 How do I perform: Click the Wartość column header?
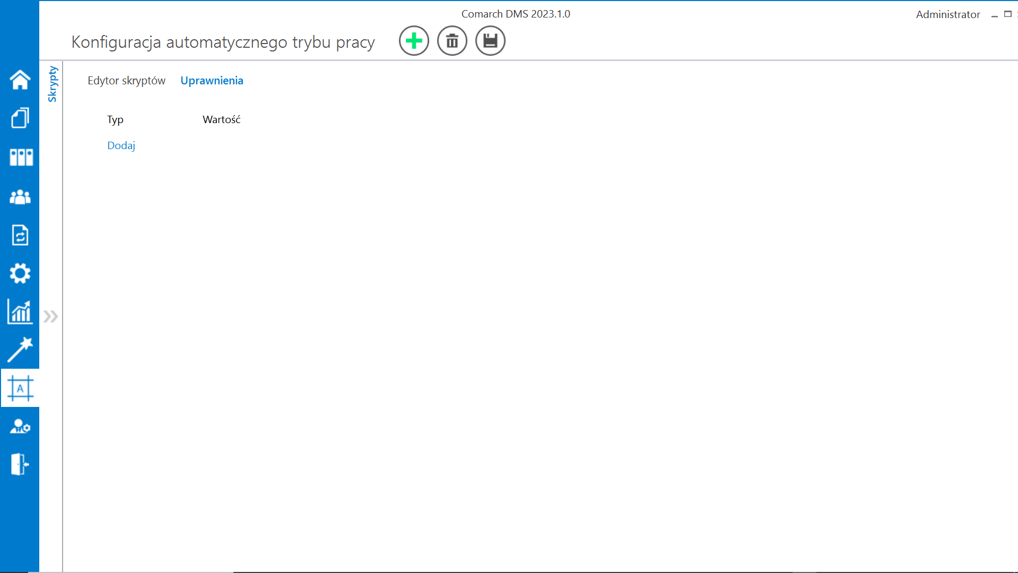pos(221,119)
